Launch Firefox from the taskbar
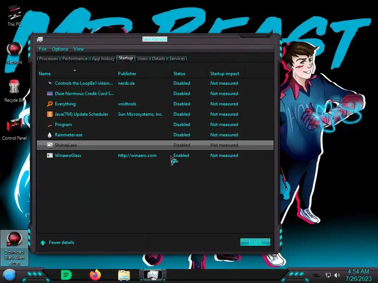 pos(95,275)
